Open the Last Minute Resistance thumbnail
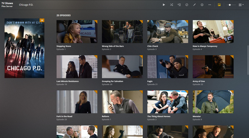The width and height of the screenshot is (249, 138). click(x=77, y=67)
